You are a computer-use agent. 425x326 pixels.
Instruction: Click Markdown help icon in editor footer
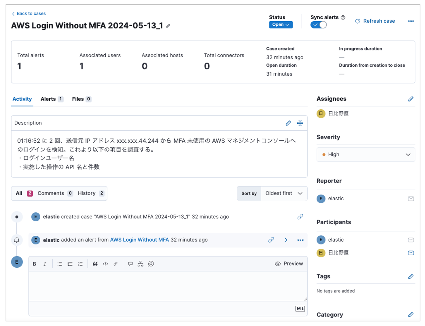click(x=300, y=309)
